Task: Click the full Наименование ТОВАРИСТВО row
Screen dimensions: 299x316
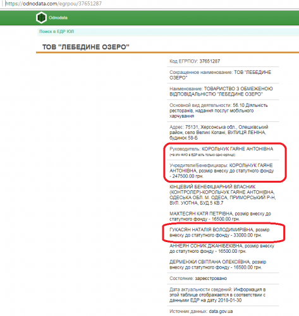Action: tap(223, 92)
